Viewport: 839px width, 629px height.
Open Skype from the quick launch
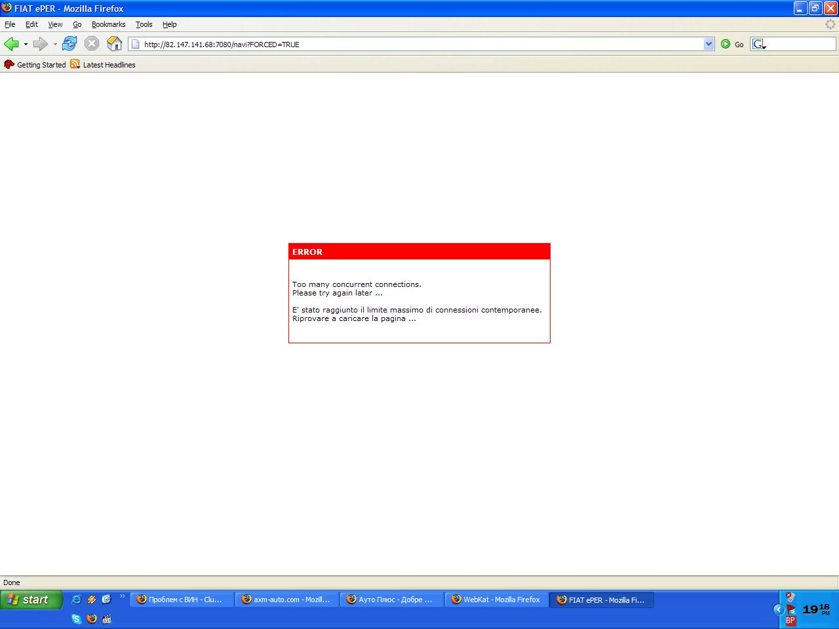[77, 619]
